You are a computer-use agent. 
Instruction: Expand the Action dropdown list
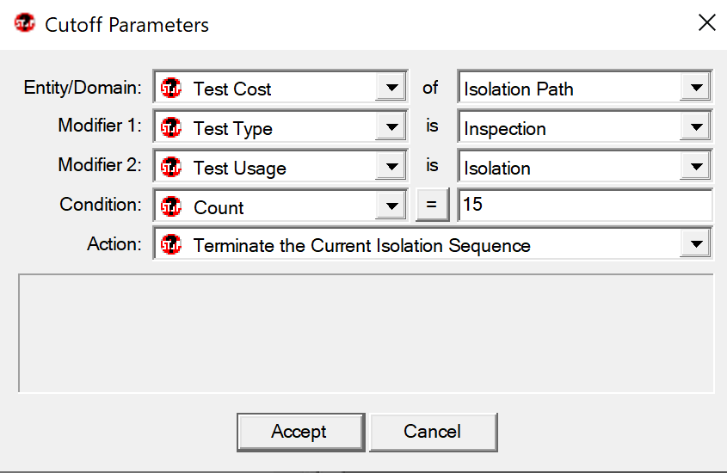tap(696, 244)
